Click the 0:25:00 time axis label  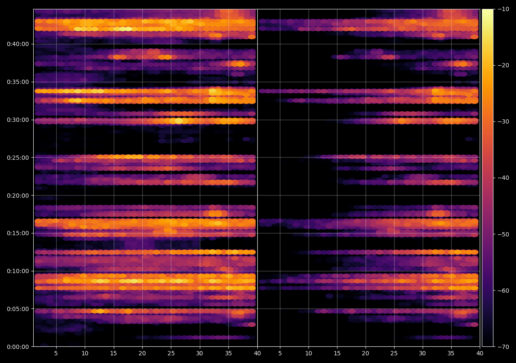tap(18, 157)
